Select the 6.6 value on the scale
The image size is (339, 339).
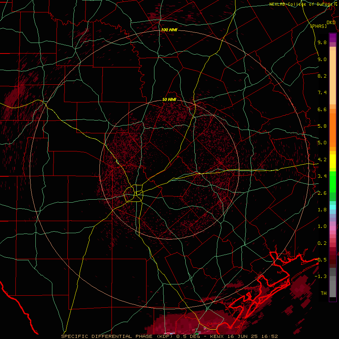322,109
